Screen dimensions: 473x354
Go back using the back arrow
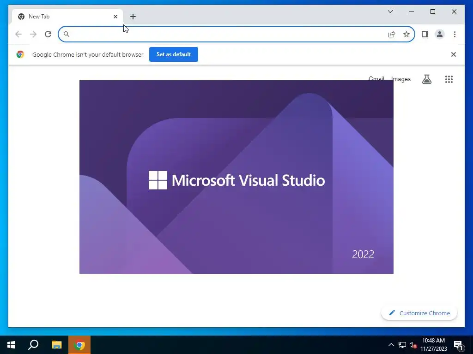point(18,34)
